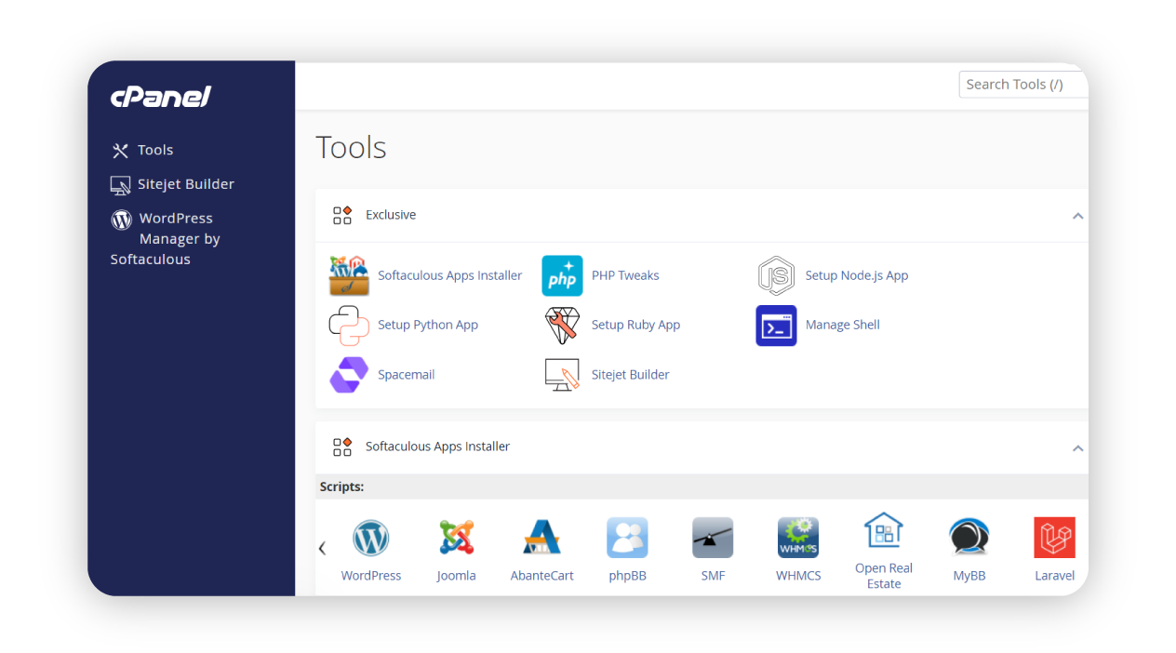Click the Laravel label under Scripts
Viewport: 1176px width, 653px height.
[x=1055, y=576]
